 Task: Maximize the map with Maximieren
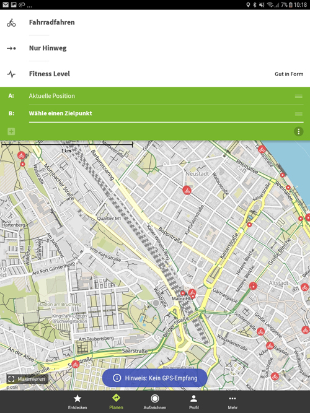(27, 379)
